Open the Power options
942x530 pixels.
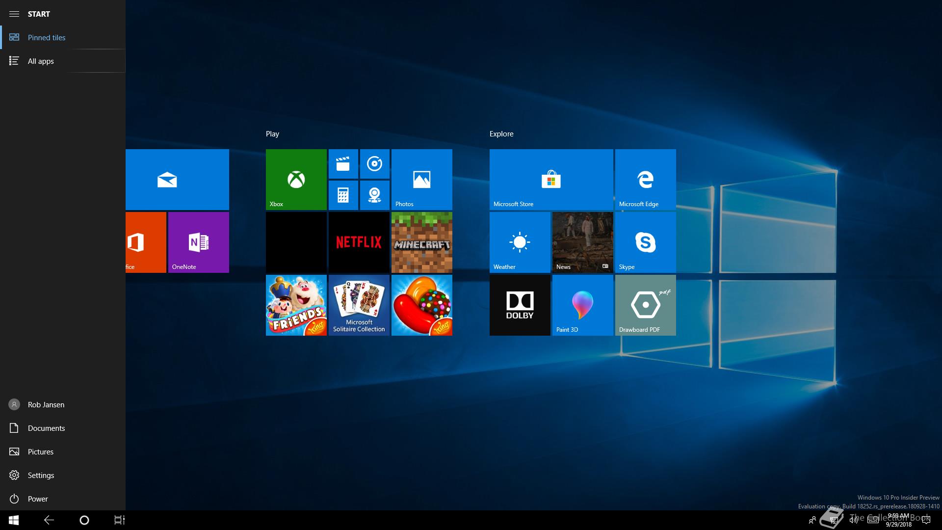[x=63, y=499]
